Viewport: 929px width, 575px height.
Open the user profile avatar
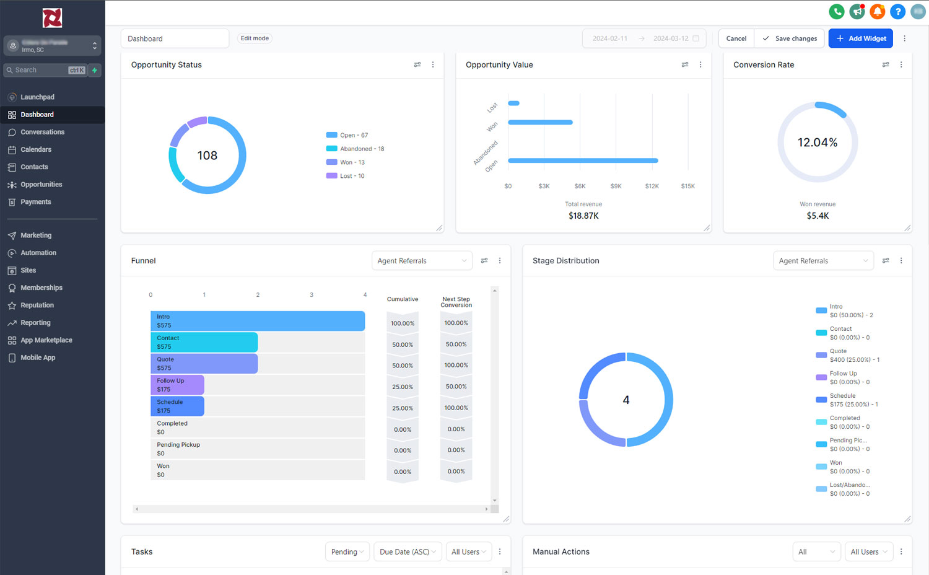(918, 11)
